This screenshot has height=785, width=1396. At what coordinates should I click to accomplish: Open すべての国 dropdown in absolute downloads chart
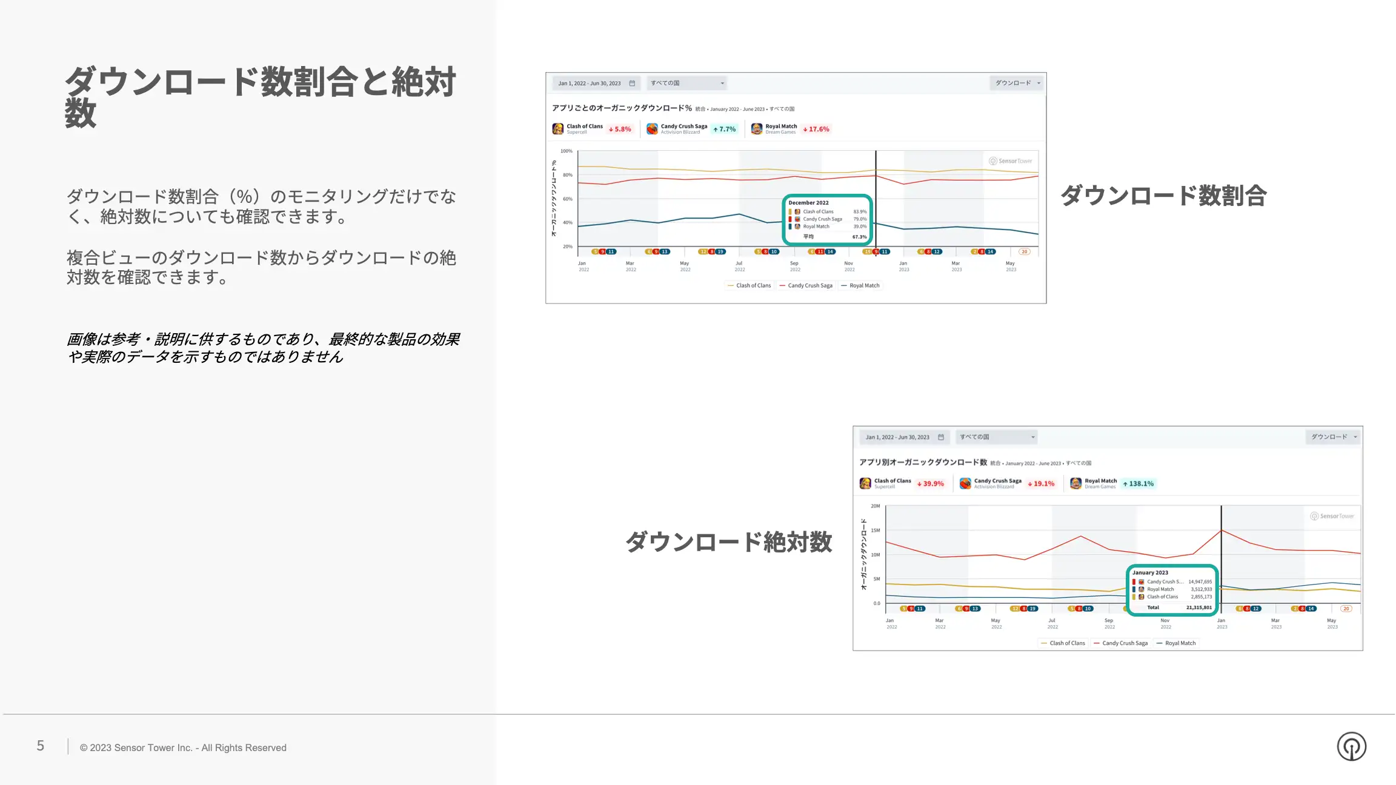997,437
